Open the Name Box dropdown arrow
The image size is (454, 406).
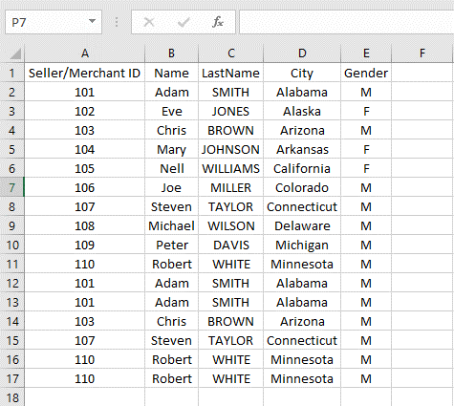pyautogui.click(x=92, y=21)
